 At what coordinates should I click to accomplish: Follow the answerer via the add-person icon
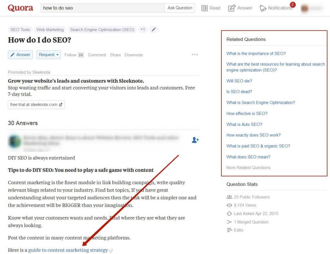click(195, 140)
